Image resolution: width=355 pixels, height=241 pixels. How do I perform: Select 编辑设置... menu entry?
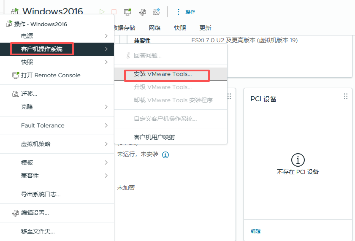[x=57, y=213]
